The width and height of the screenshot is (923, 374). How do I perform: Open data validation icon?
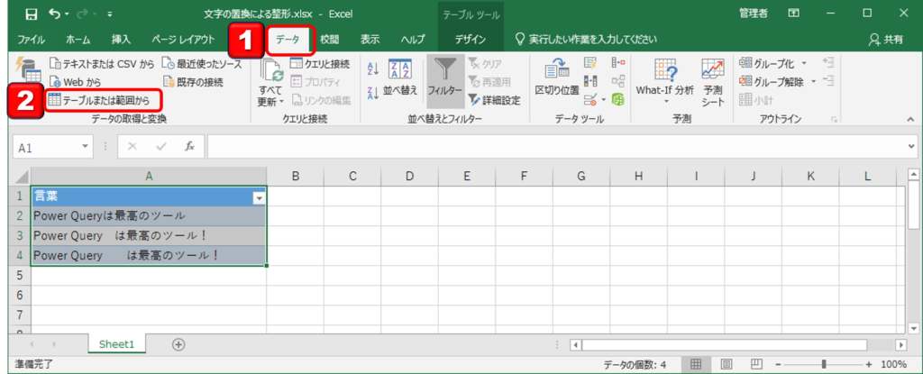(589, 99)
